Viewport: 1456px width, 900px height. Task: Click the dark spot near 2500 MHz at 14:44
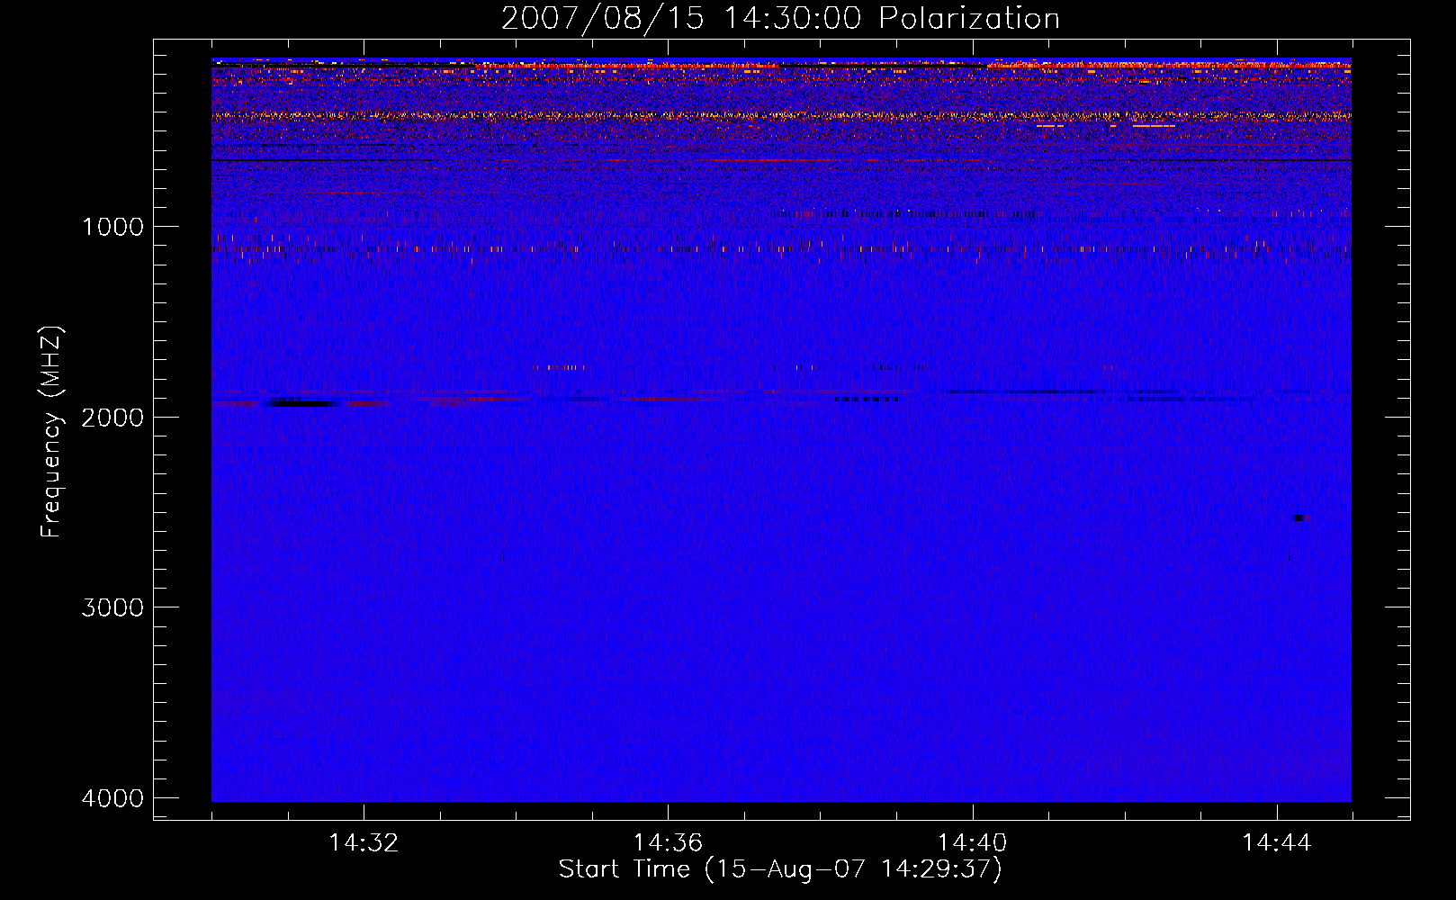[x=1299, y=517]
